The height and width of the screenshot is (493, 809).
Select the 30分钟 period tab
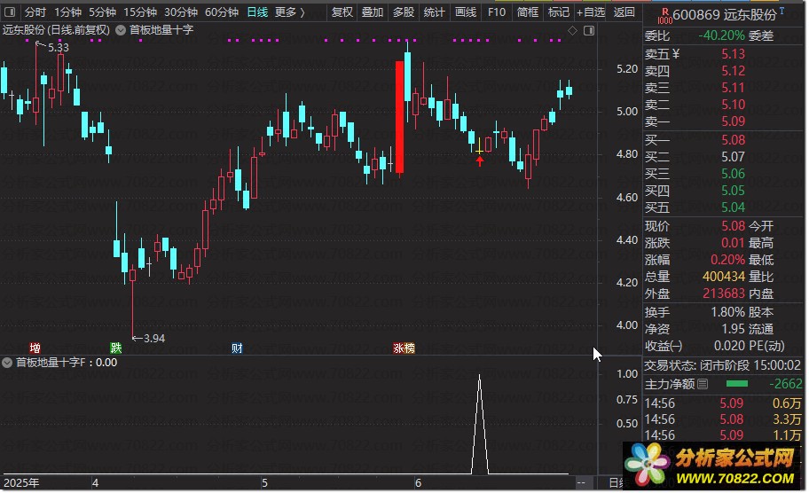coord(181,12)
